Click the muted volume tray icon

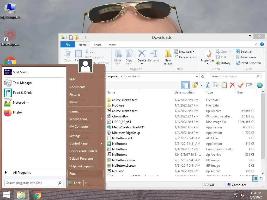point(242,195)
